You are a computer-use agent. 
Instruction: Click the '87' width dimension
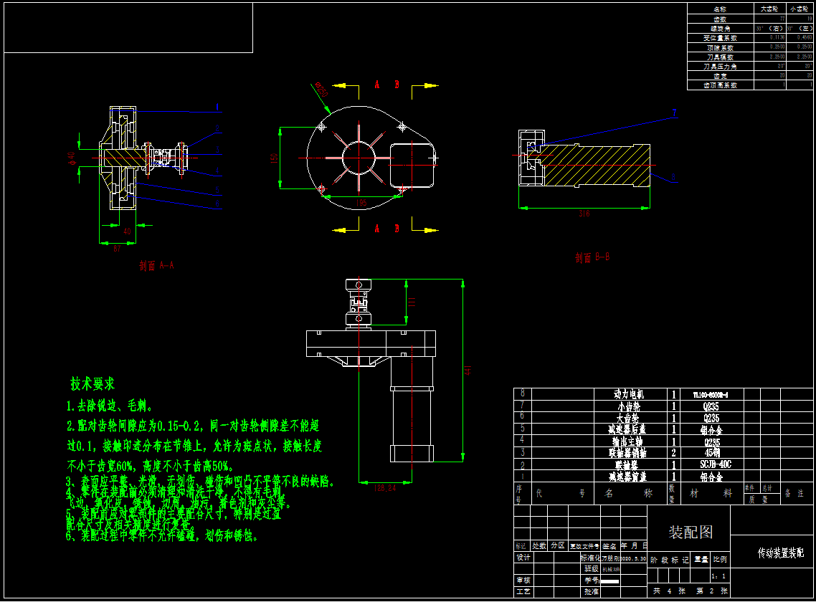pos(117,248)
